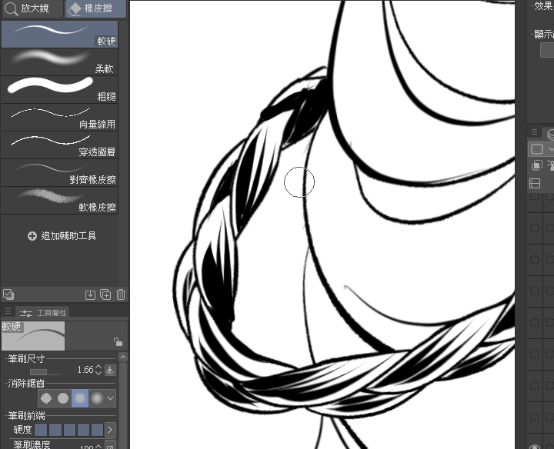Click the tool property panel vertical scrollbar
Viewport: 554px width, 449px height.
point(123,406)
